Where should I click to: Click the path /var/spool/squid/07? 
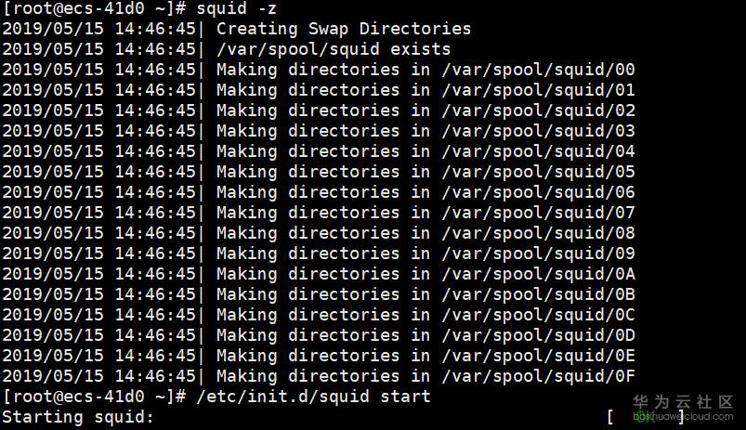point(538,213)
